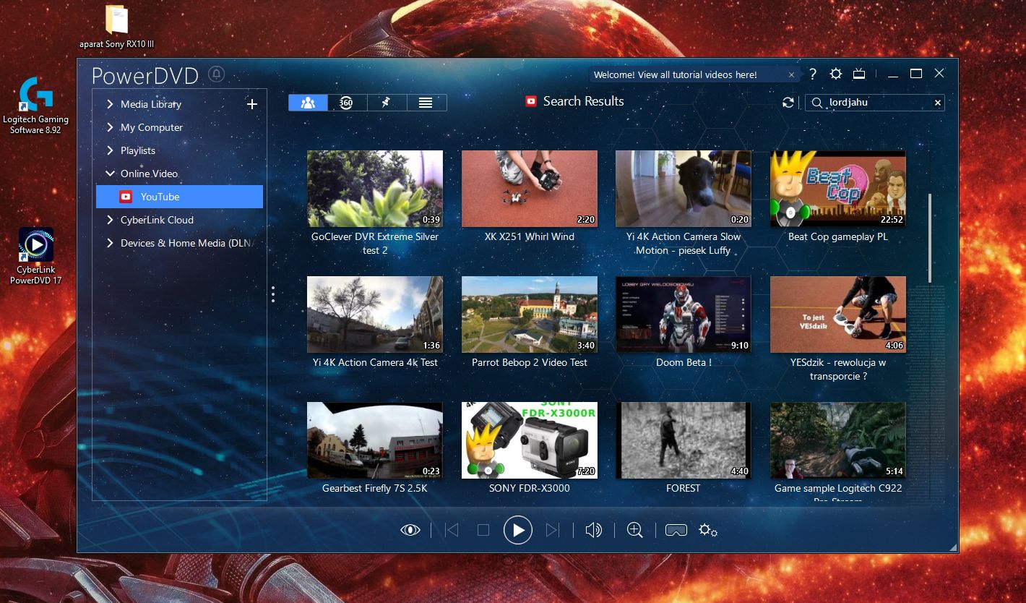Switch to TV mode icon
Screen dimensions: 1026x603
(859, 74)
